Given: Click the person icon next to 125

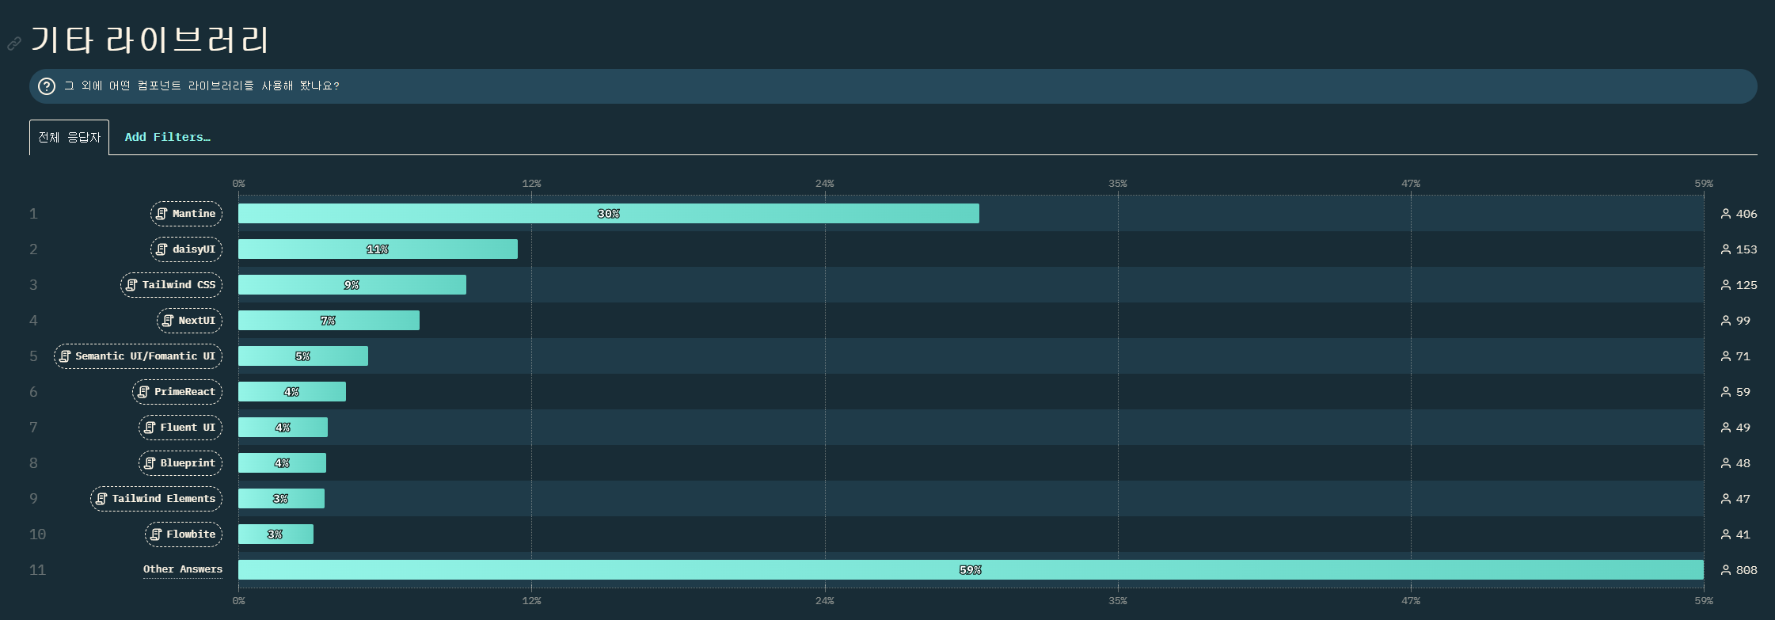Looking at the screenshot, I should click(1726, 285).
